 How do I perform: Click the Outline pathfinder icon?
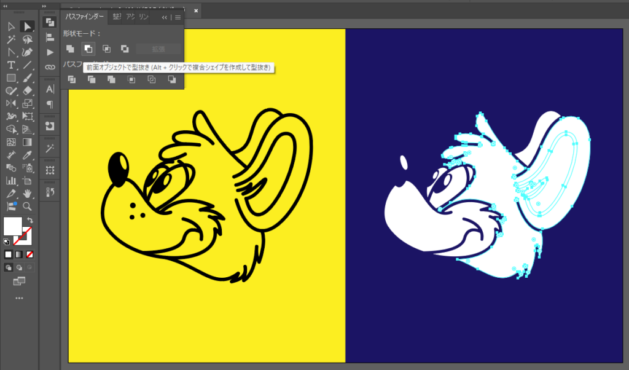(152, 79)
